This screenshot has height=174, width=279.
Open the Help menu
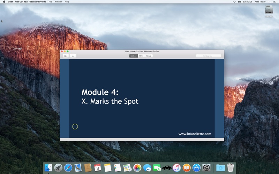(67, 2)
